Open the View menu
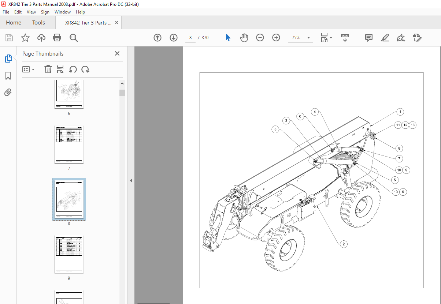This screenshot has height=304, width=441. click(x=31, y=12)
